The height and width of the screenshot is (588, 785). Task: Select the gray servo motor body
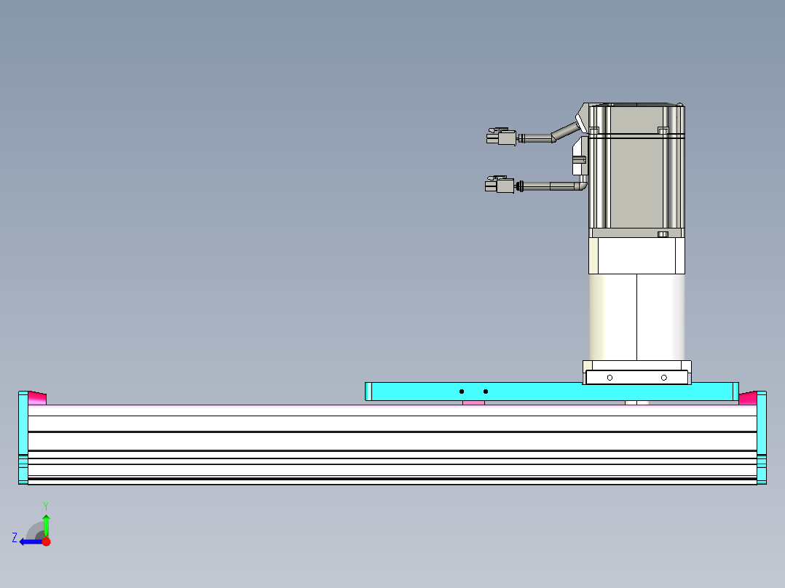[x=636, y=170]
